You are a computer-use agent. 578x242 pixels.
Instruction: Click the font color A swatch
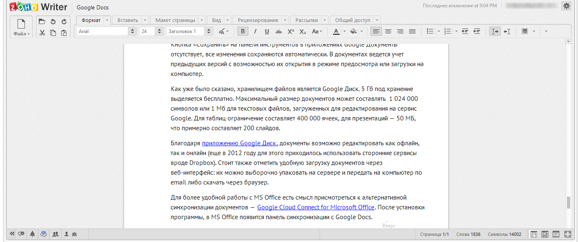[x=336, y=31]
